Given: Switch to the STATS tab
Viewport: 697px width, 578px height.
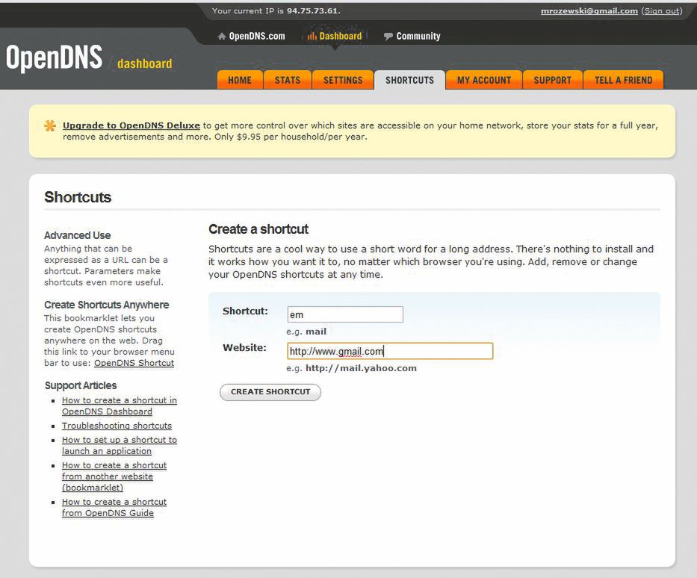Looking at the screenshot, I should [288, 80].
